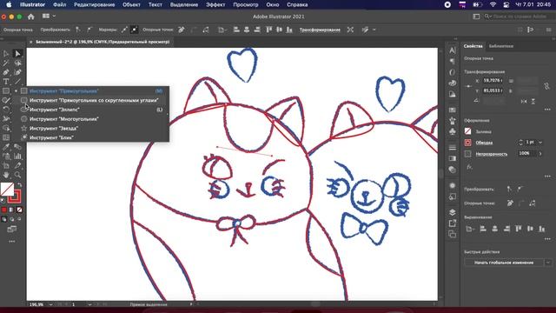Select the Pen tool
The height and width of the screenshot is (313, 556).
coord(6,72)
